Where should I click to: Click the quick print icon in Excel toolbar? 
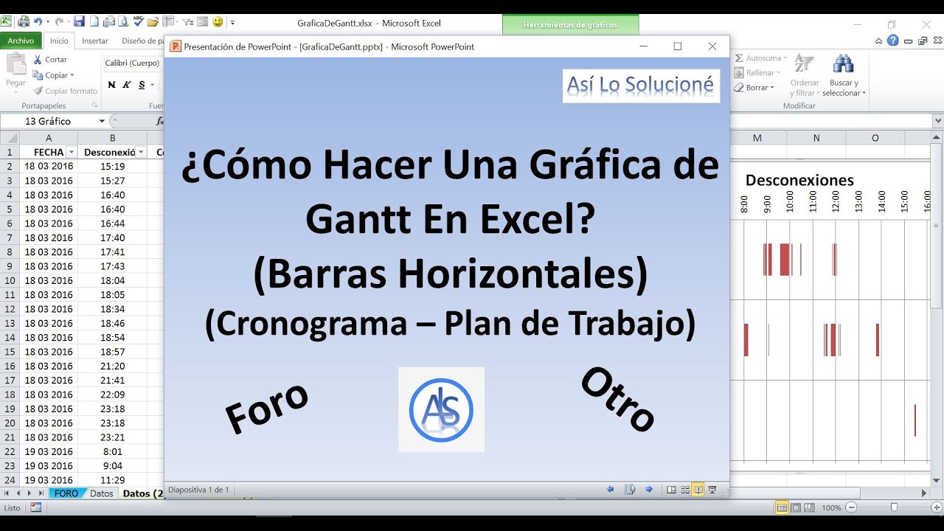pos(24,22)
